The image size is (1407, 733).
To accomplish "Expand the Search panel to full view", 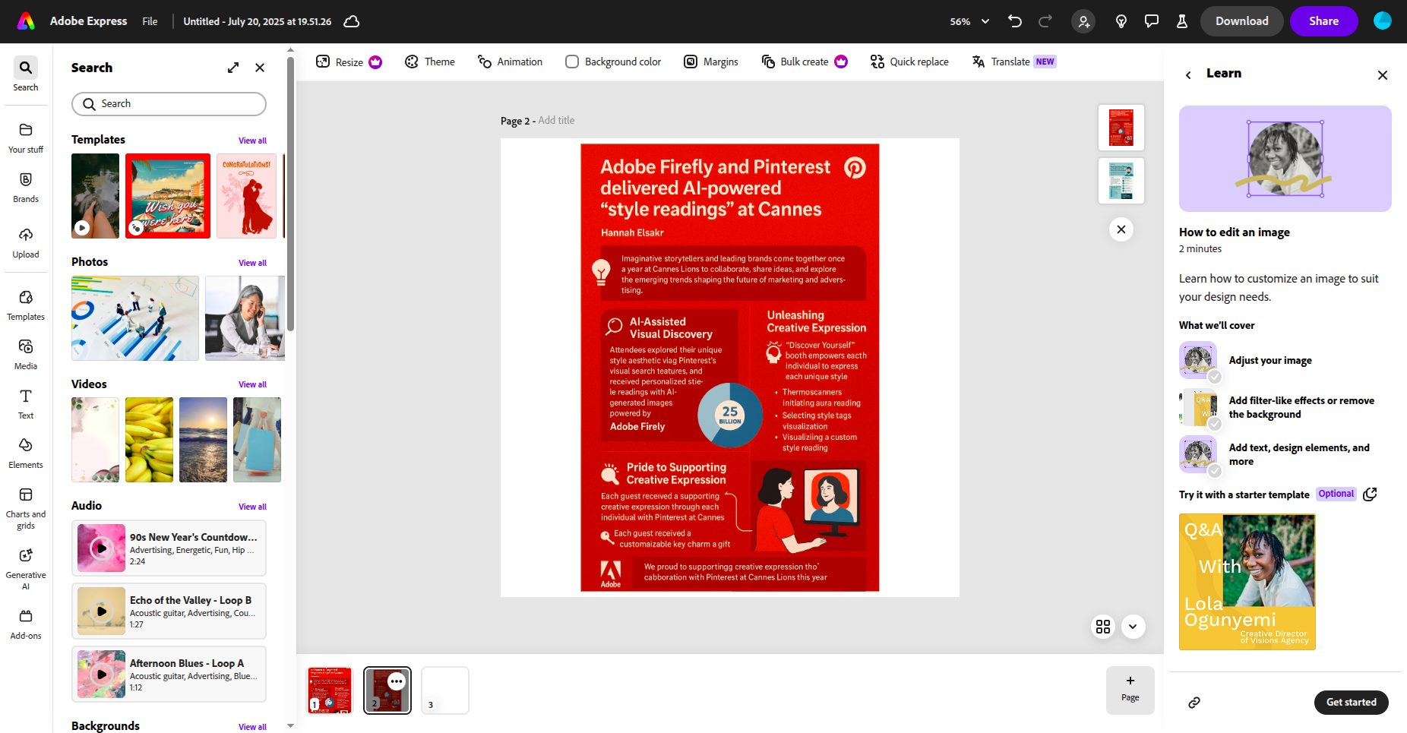I will click(x=233, y=68).
